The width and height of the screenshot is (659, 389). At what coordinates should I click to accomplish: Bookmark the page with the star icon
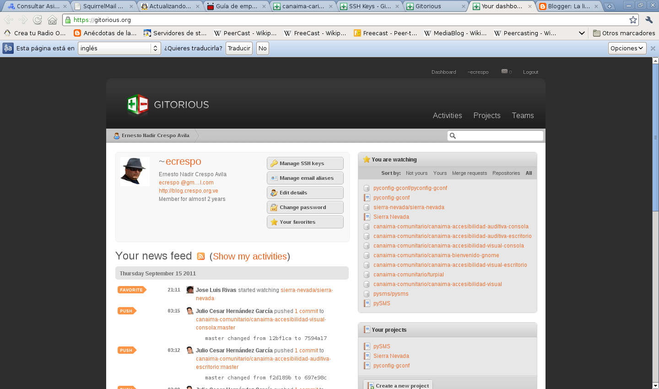pos(633,20)
